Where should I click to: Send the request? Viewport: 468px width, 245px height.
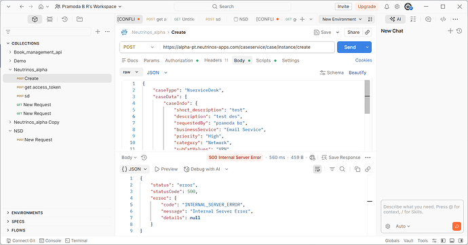click(350, 47)
